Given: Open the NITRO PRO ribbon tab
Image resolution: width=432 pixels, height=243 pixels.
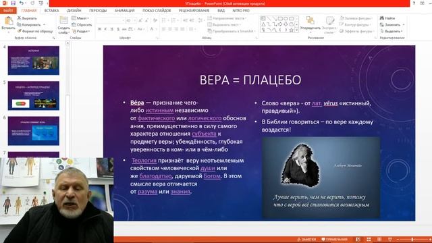Looking at the screenshot, I should (241, 11).
